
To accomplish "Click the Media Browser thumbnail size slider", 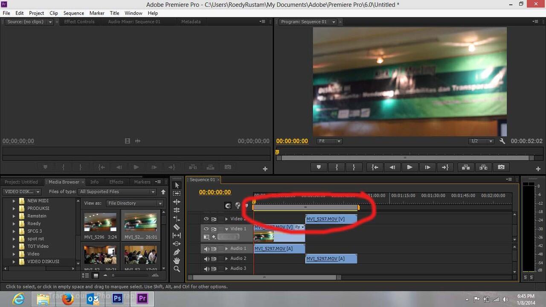I will pyautogui.click(x=113, y=275).
